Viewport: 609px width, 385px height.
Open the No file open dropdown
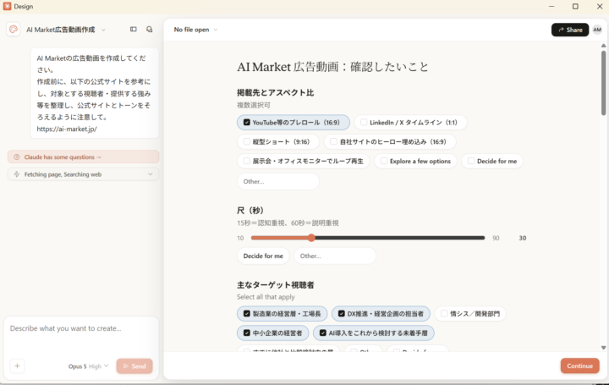pyautogui.click(x=195, y=30)
